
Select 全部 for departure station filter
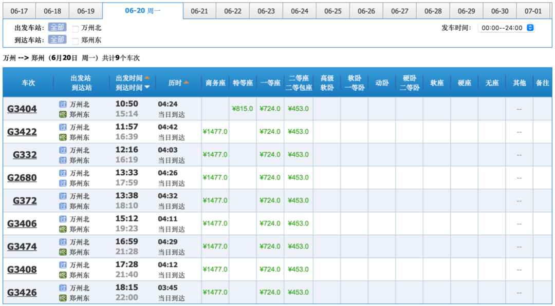(x=57, y=28)
